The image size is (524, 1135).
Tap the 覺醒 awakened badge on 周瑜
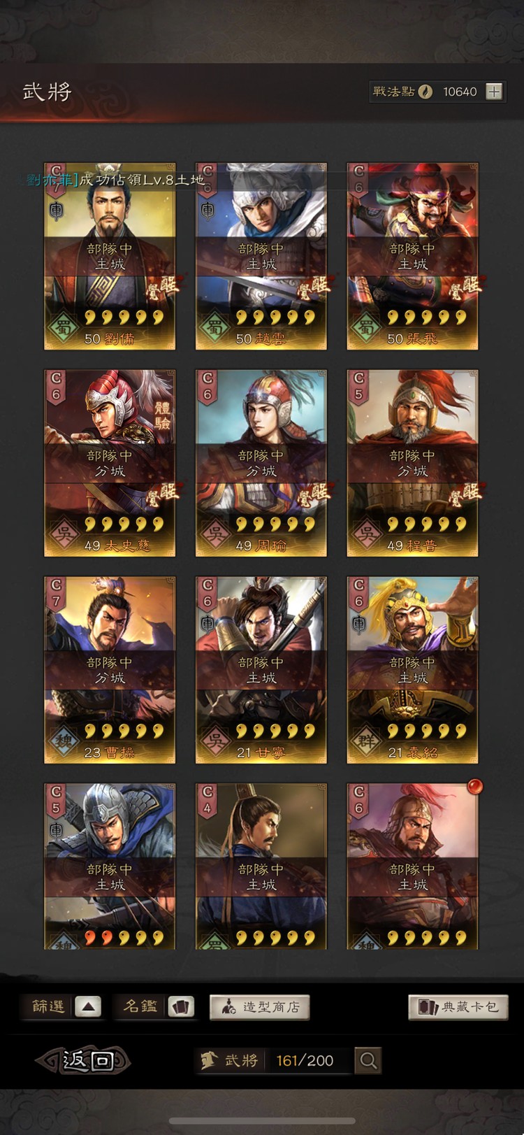pyautogui.click(x=314, y=496)
